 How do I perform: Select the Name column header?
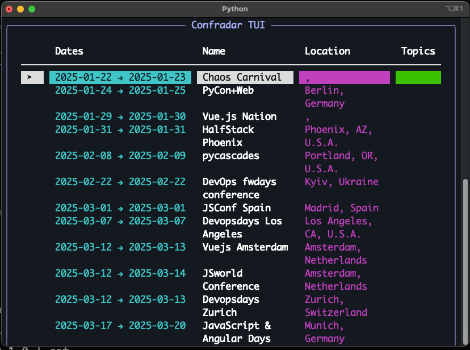tap(214, 51)
